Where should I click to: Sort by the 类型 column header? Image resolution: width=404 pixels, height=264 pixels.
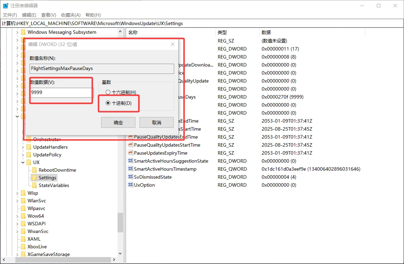[237, 32]
